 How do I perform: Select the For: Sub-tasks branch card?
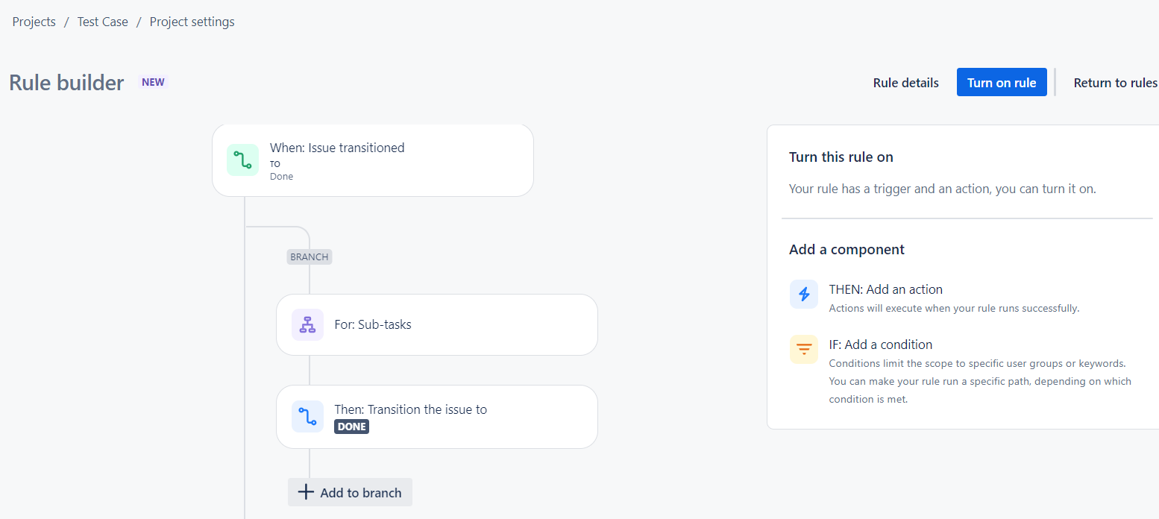tap(437, 324)
